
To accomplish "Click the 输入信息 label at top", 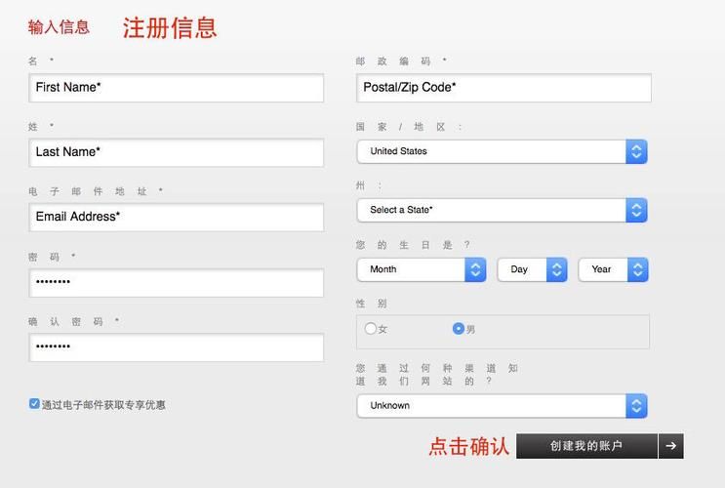I will 59,27.
